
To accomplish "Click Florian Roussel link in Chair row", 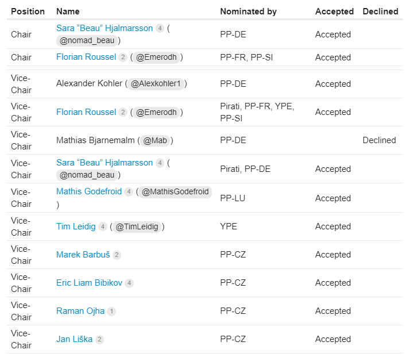I will click(86, 57).
